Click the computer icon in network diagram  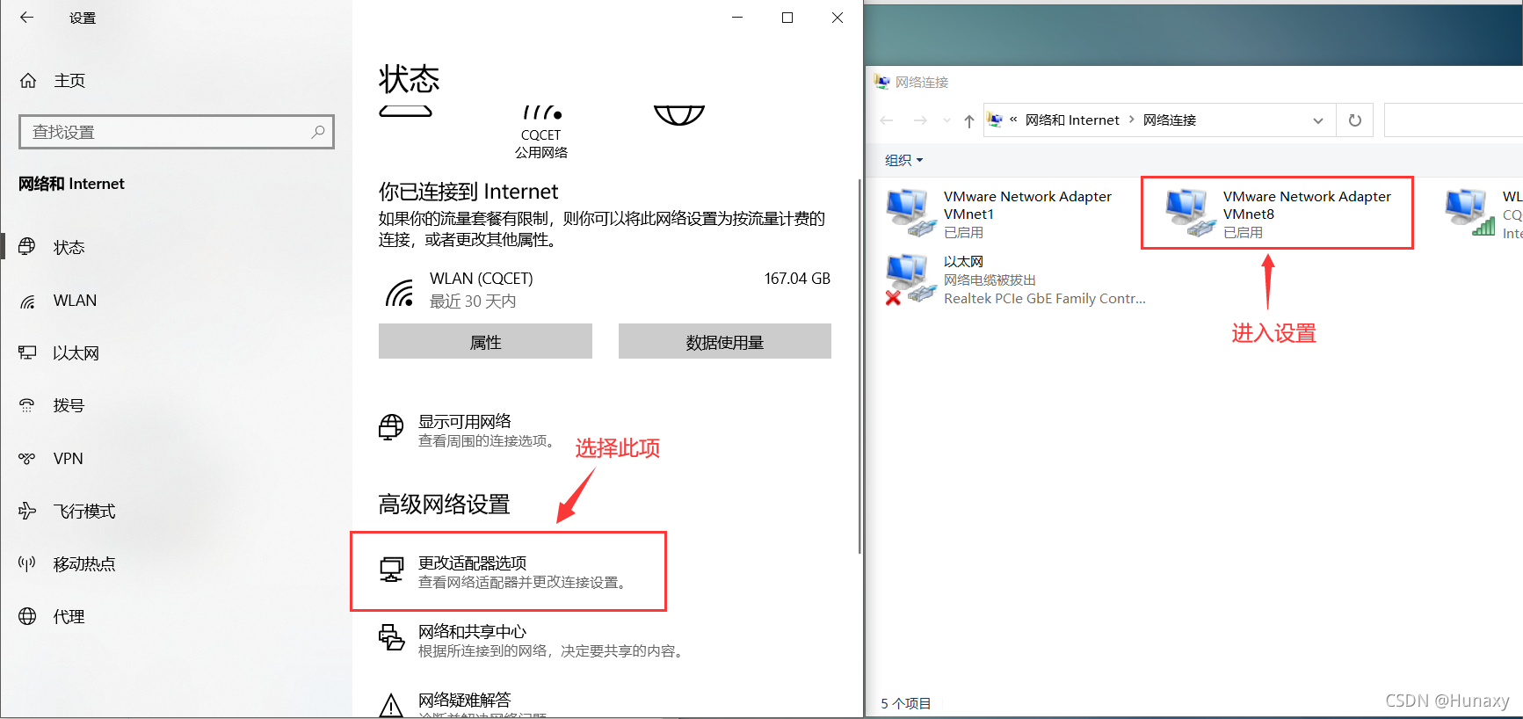click(x=405, y=112)
